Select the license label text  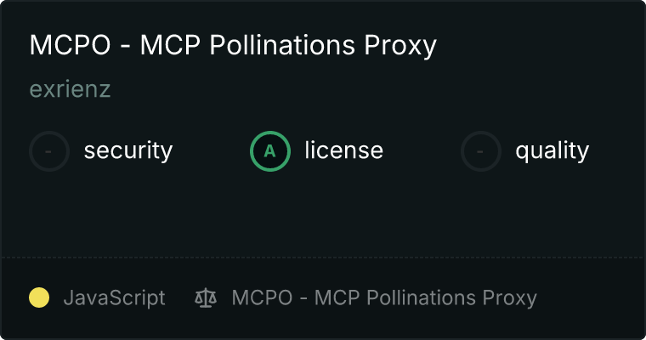click(x=343, y=151)
